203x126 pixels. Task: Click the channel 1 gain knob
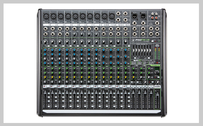pyautogui.click(x=45, y=42)
